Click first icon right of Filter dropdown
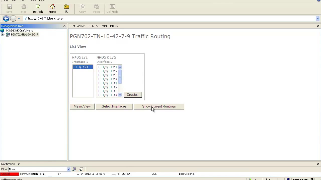Image resolution: width=321 pixels, height=180 pixels. (x=74, y=169)
